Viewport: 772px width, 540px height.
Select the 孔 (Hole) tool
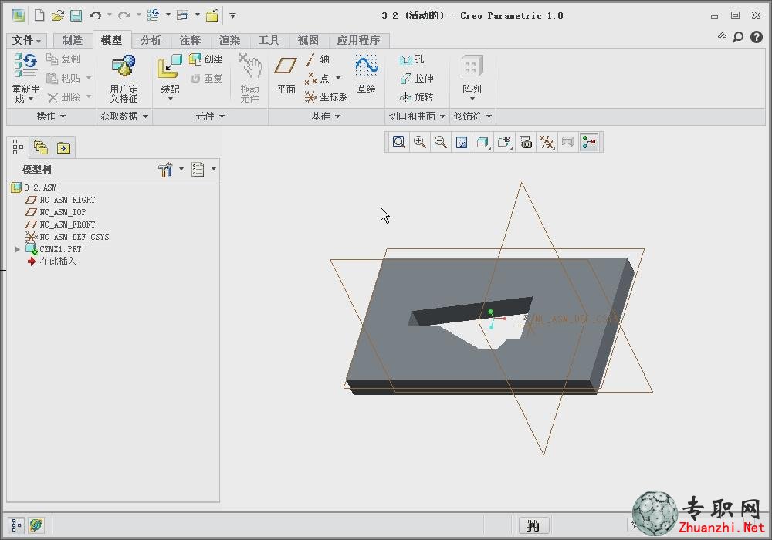coord(411,59)
